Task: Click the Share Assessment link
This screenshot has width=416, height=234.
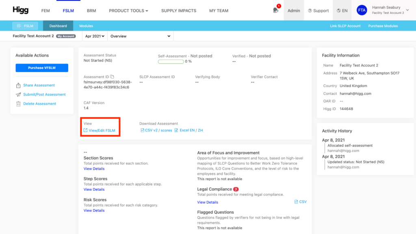Action: coord(39,85)
